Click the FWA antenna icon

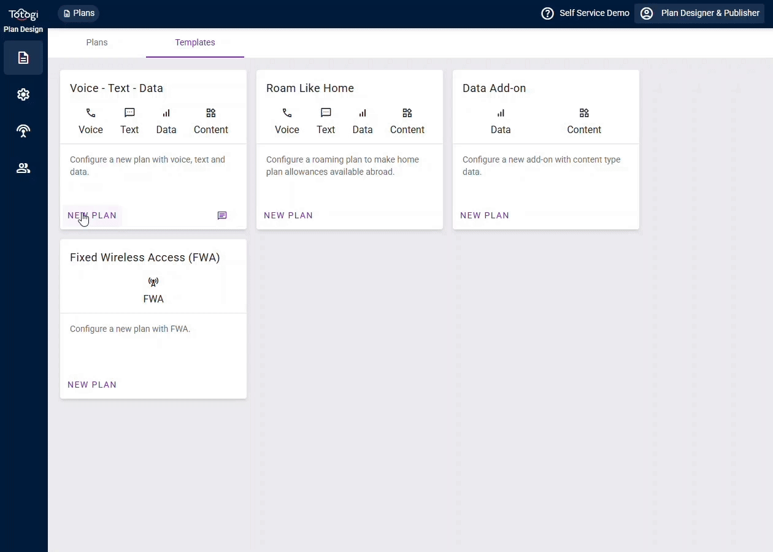[x=153, y=282]
